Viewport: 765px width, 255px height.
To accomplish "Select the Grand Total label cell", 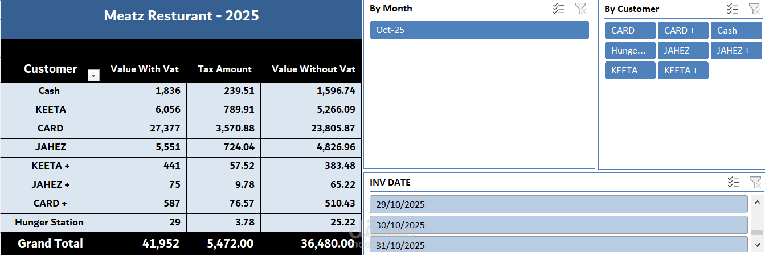I will 50,244.
